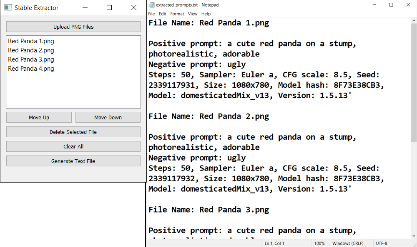Select Red Panda 1.png in the list

pyautogui.click(x=31, y=41)
